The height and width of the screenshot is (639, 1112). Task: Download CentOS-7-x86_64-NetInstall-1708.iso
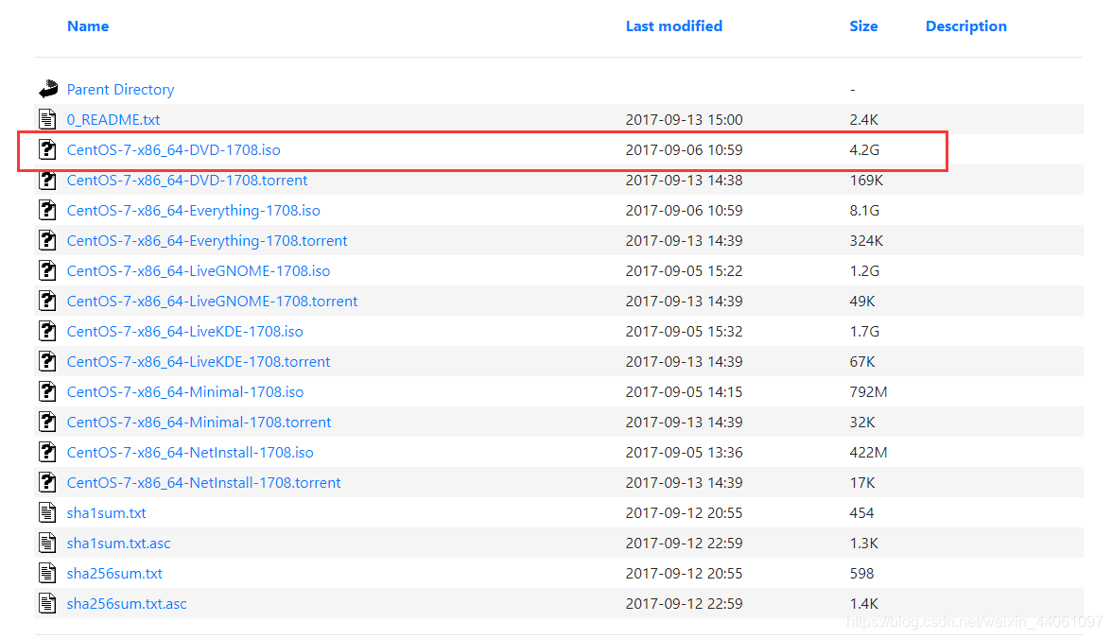click(x=190, y=453)
